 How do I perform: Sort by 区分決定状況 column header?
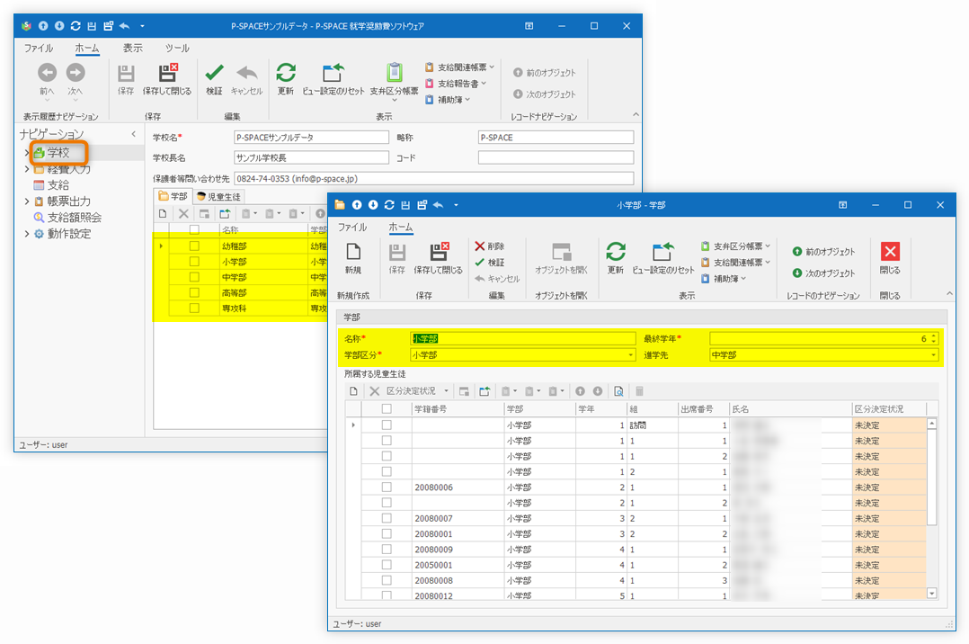click(x=889, y=409)
